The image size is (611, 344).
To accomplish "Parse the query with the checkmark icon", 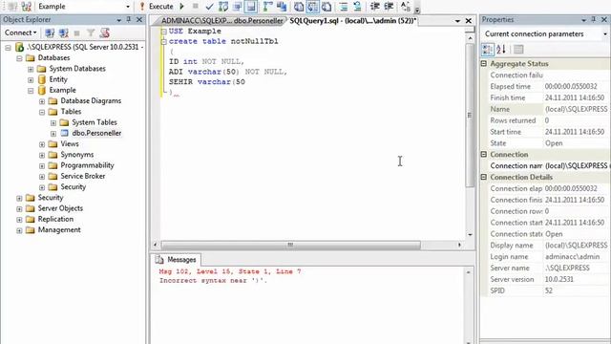I will point(209,7).
